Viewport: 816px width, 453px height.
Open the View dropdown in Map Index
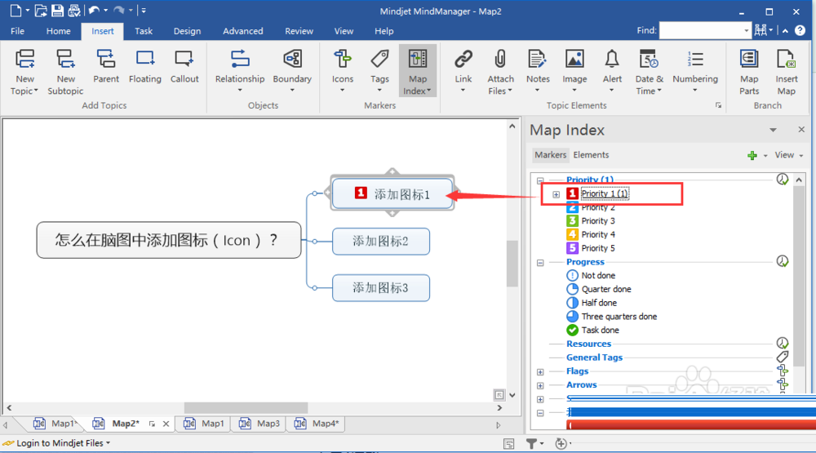point(788,155)
